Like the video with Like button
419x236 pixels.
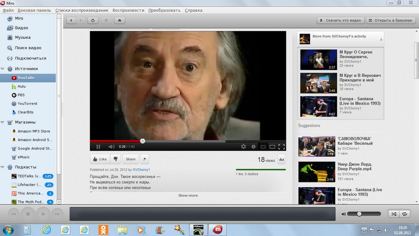point(100,159)
